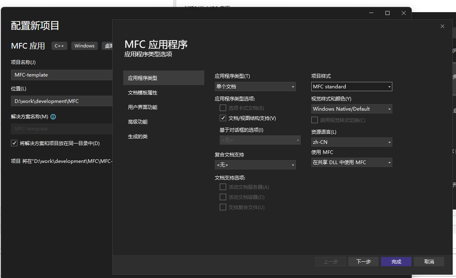
Task: Check the 活动文档容器 option
Action: (x=223, y=197)
